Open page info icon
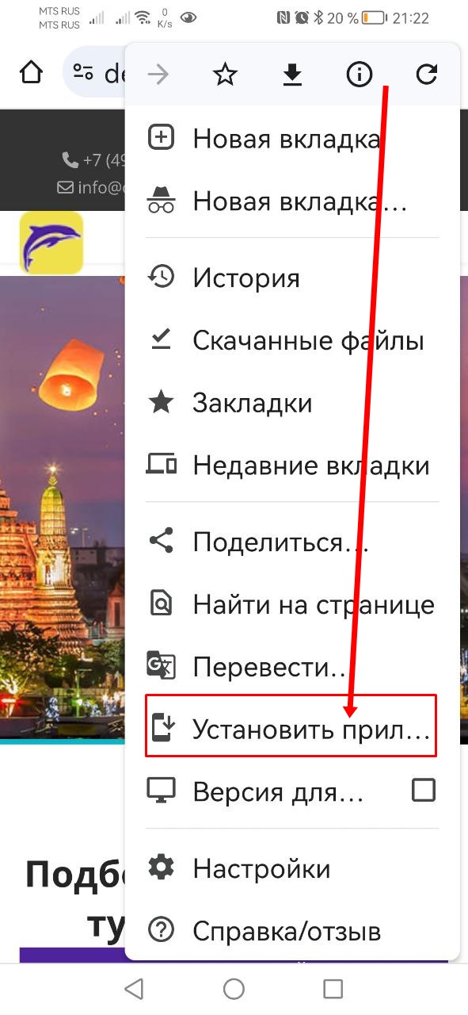 point(360,75)
